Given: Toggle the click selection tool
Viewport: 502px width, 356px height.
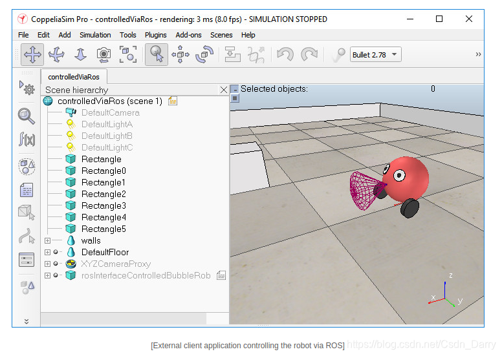Looking at the screenshot, I should (157, 54).
